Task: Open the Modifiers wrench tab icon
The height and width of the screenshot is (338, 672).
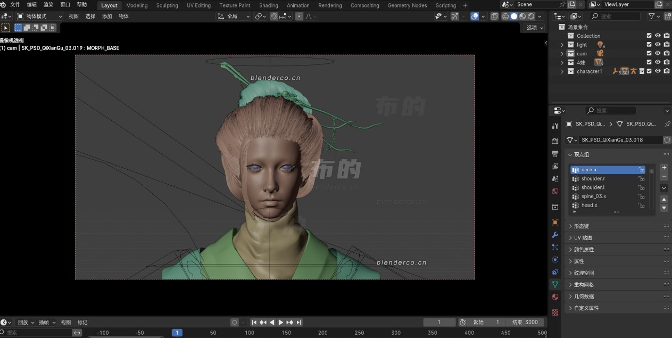Action: click(x=555, y=235)
